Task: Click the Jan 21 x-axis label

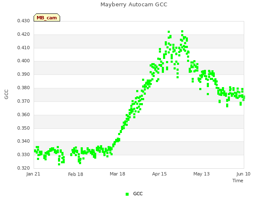Action: (33, 174)
